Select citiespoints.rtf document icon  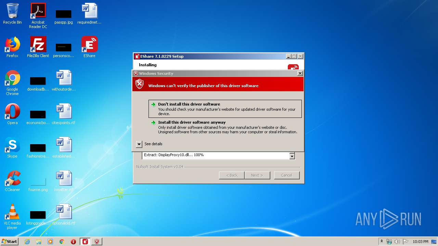point(64,114)
